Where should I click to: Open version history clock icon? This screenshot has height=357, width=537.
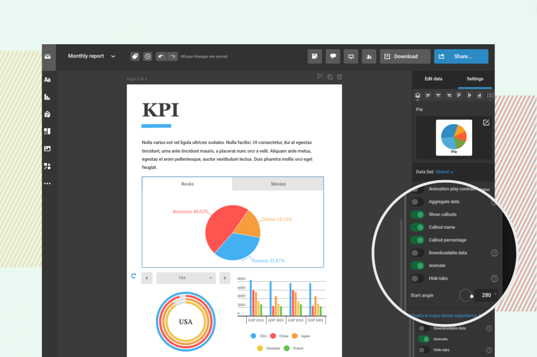[148, 56]
